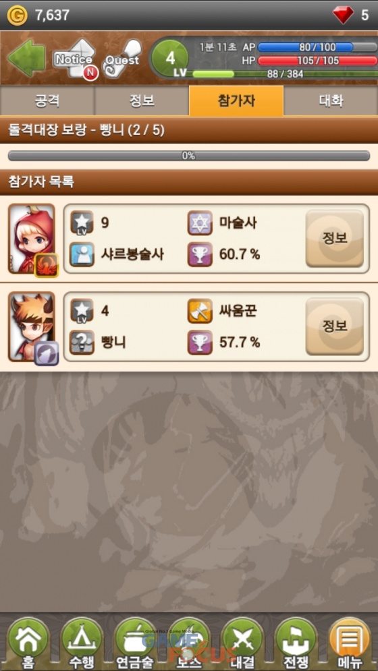Tap the 홈 home icon
Viewport: 378px width, 671px height.
tap(28, 643)
